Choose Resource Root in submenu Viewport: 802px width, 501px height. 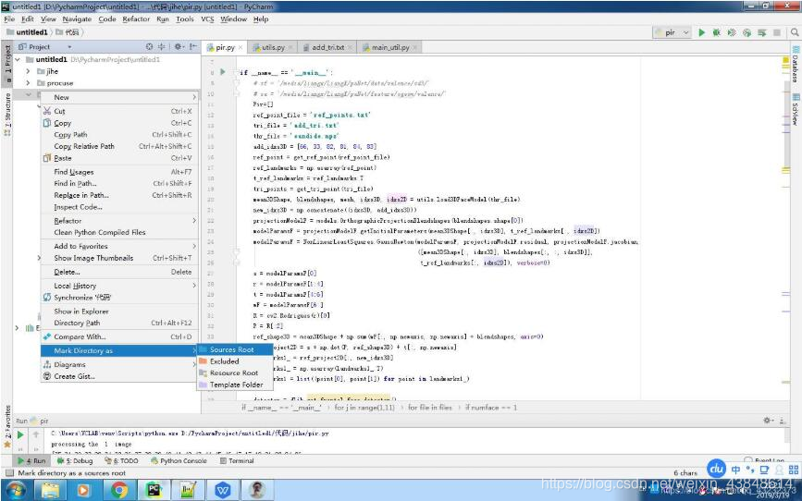click(234, 373)
